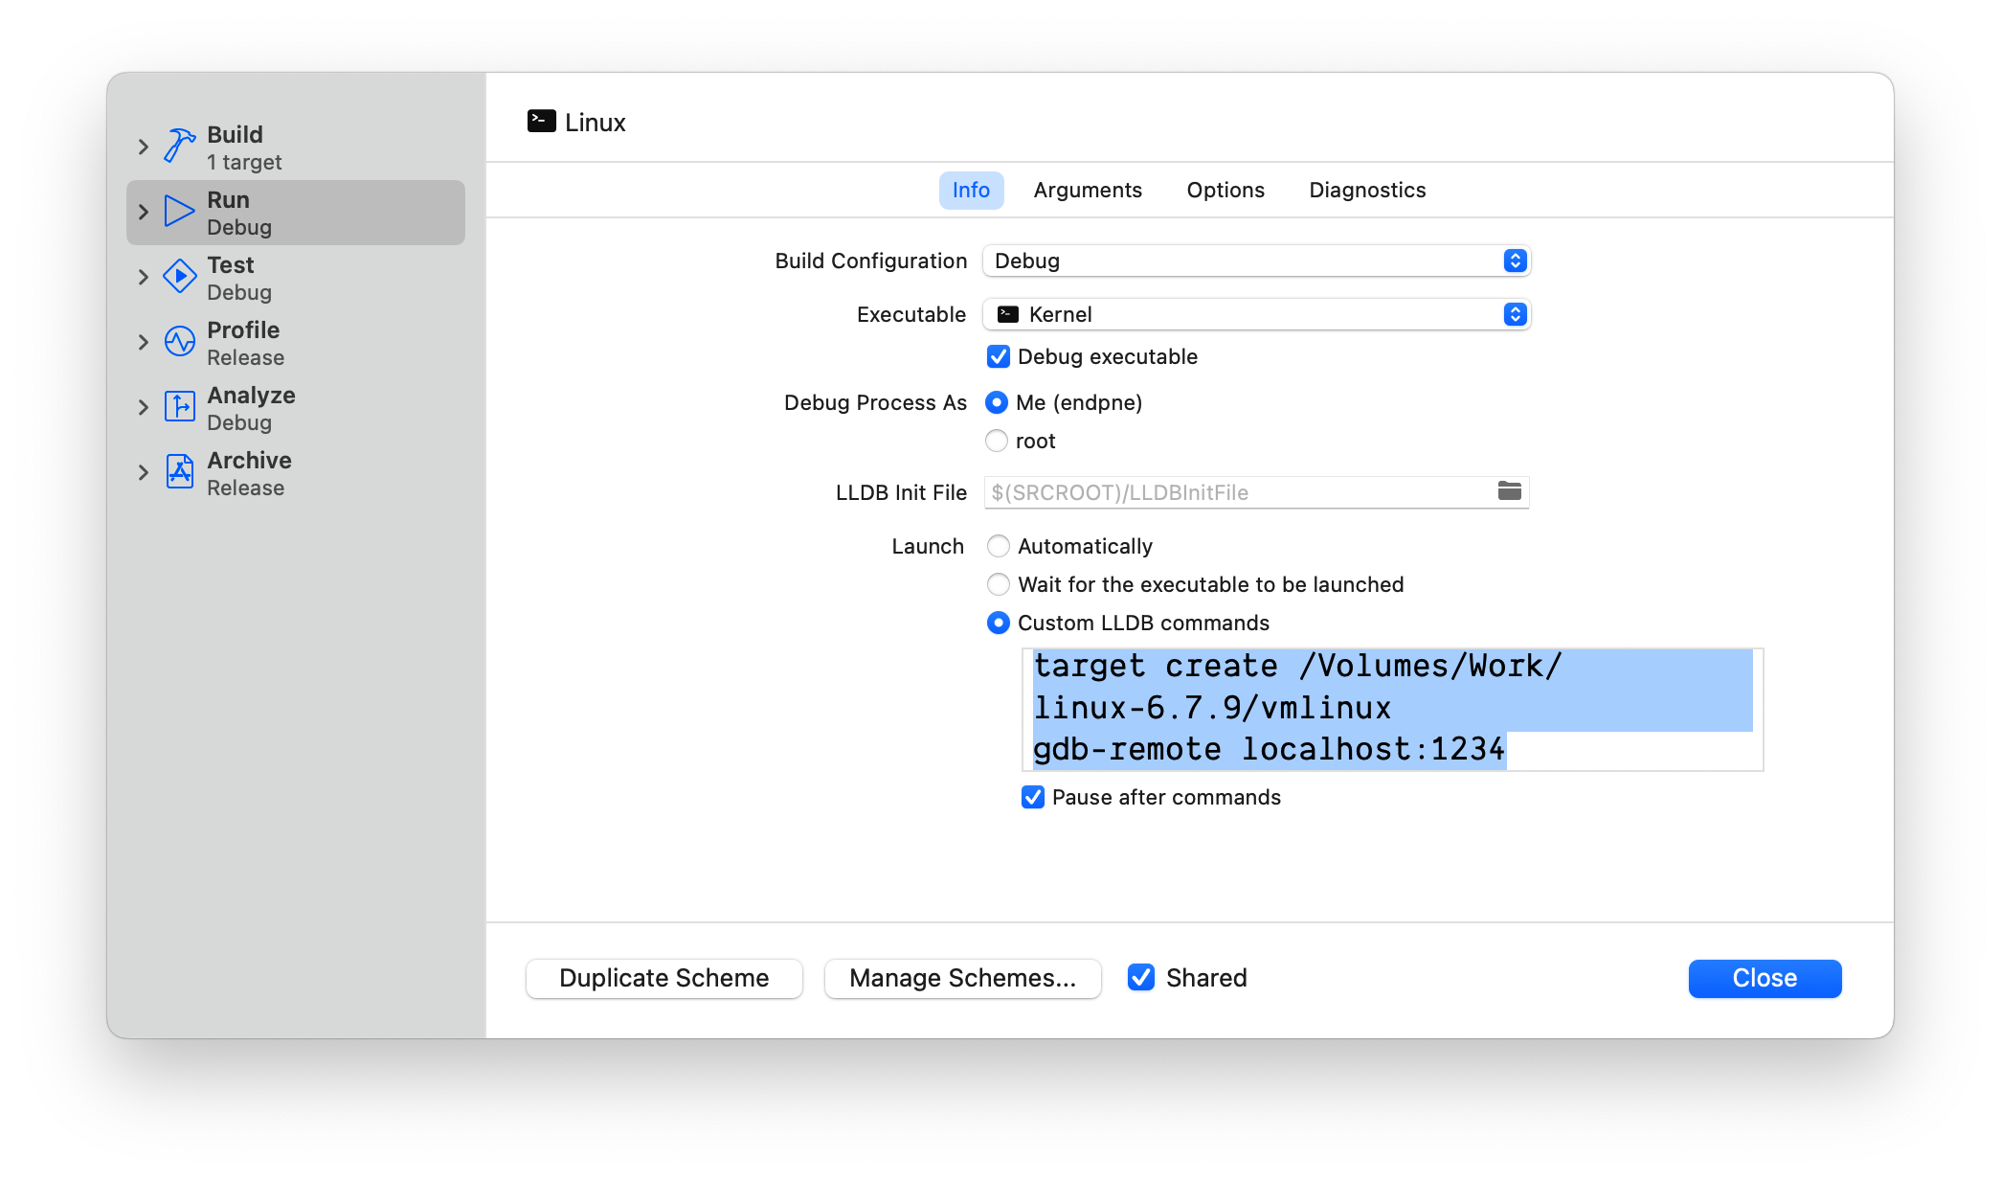Click into the custom LLDB commands text box
Screen dimensions: 2001x1180
1392,709
